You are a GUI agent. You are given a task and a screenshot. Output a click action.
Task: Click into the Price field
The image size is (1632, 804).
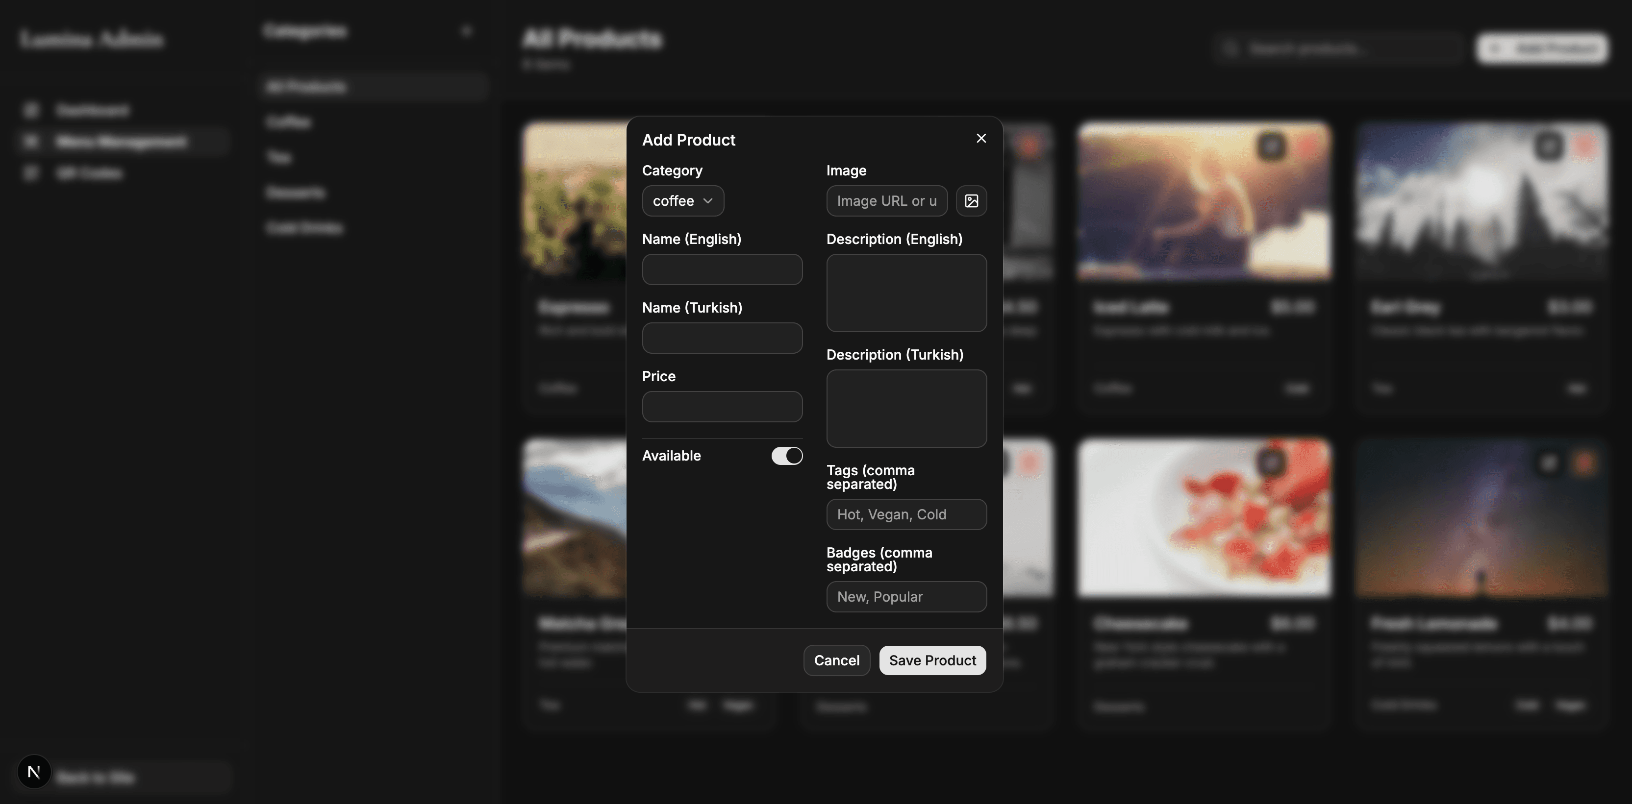pyautogui.click(x=722, y=407)
